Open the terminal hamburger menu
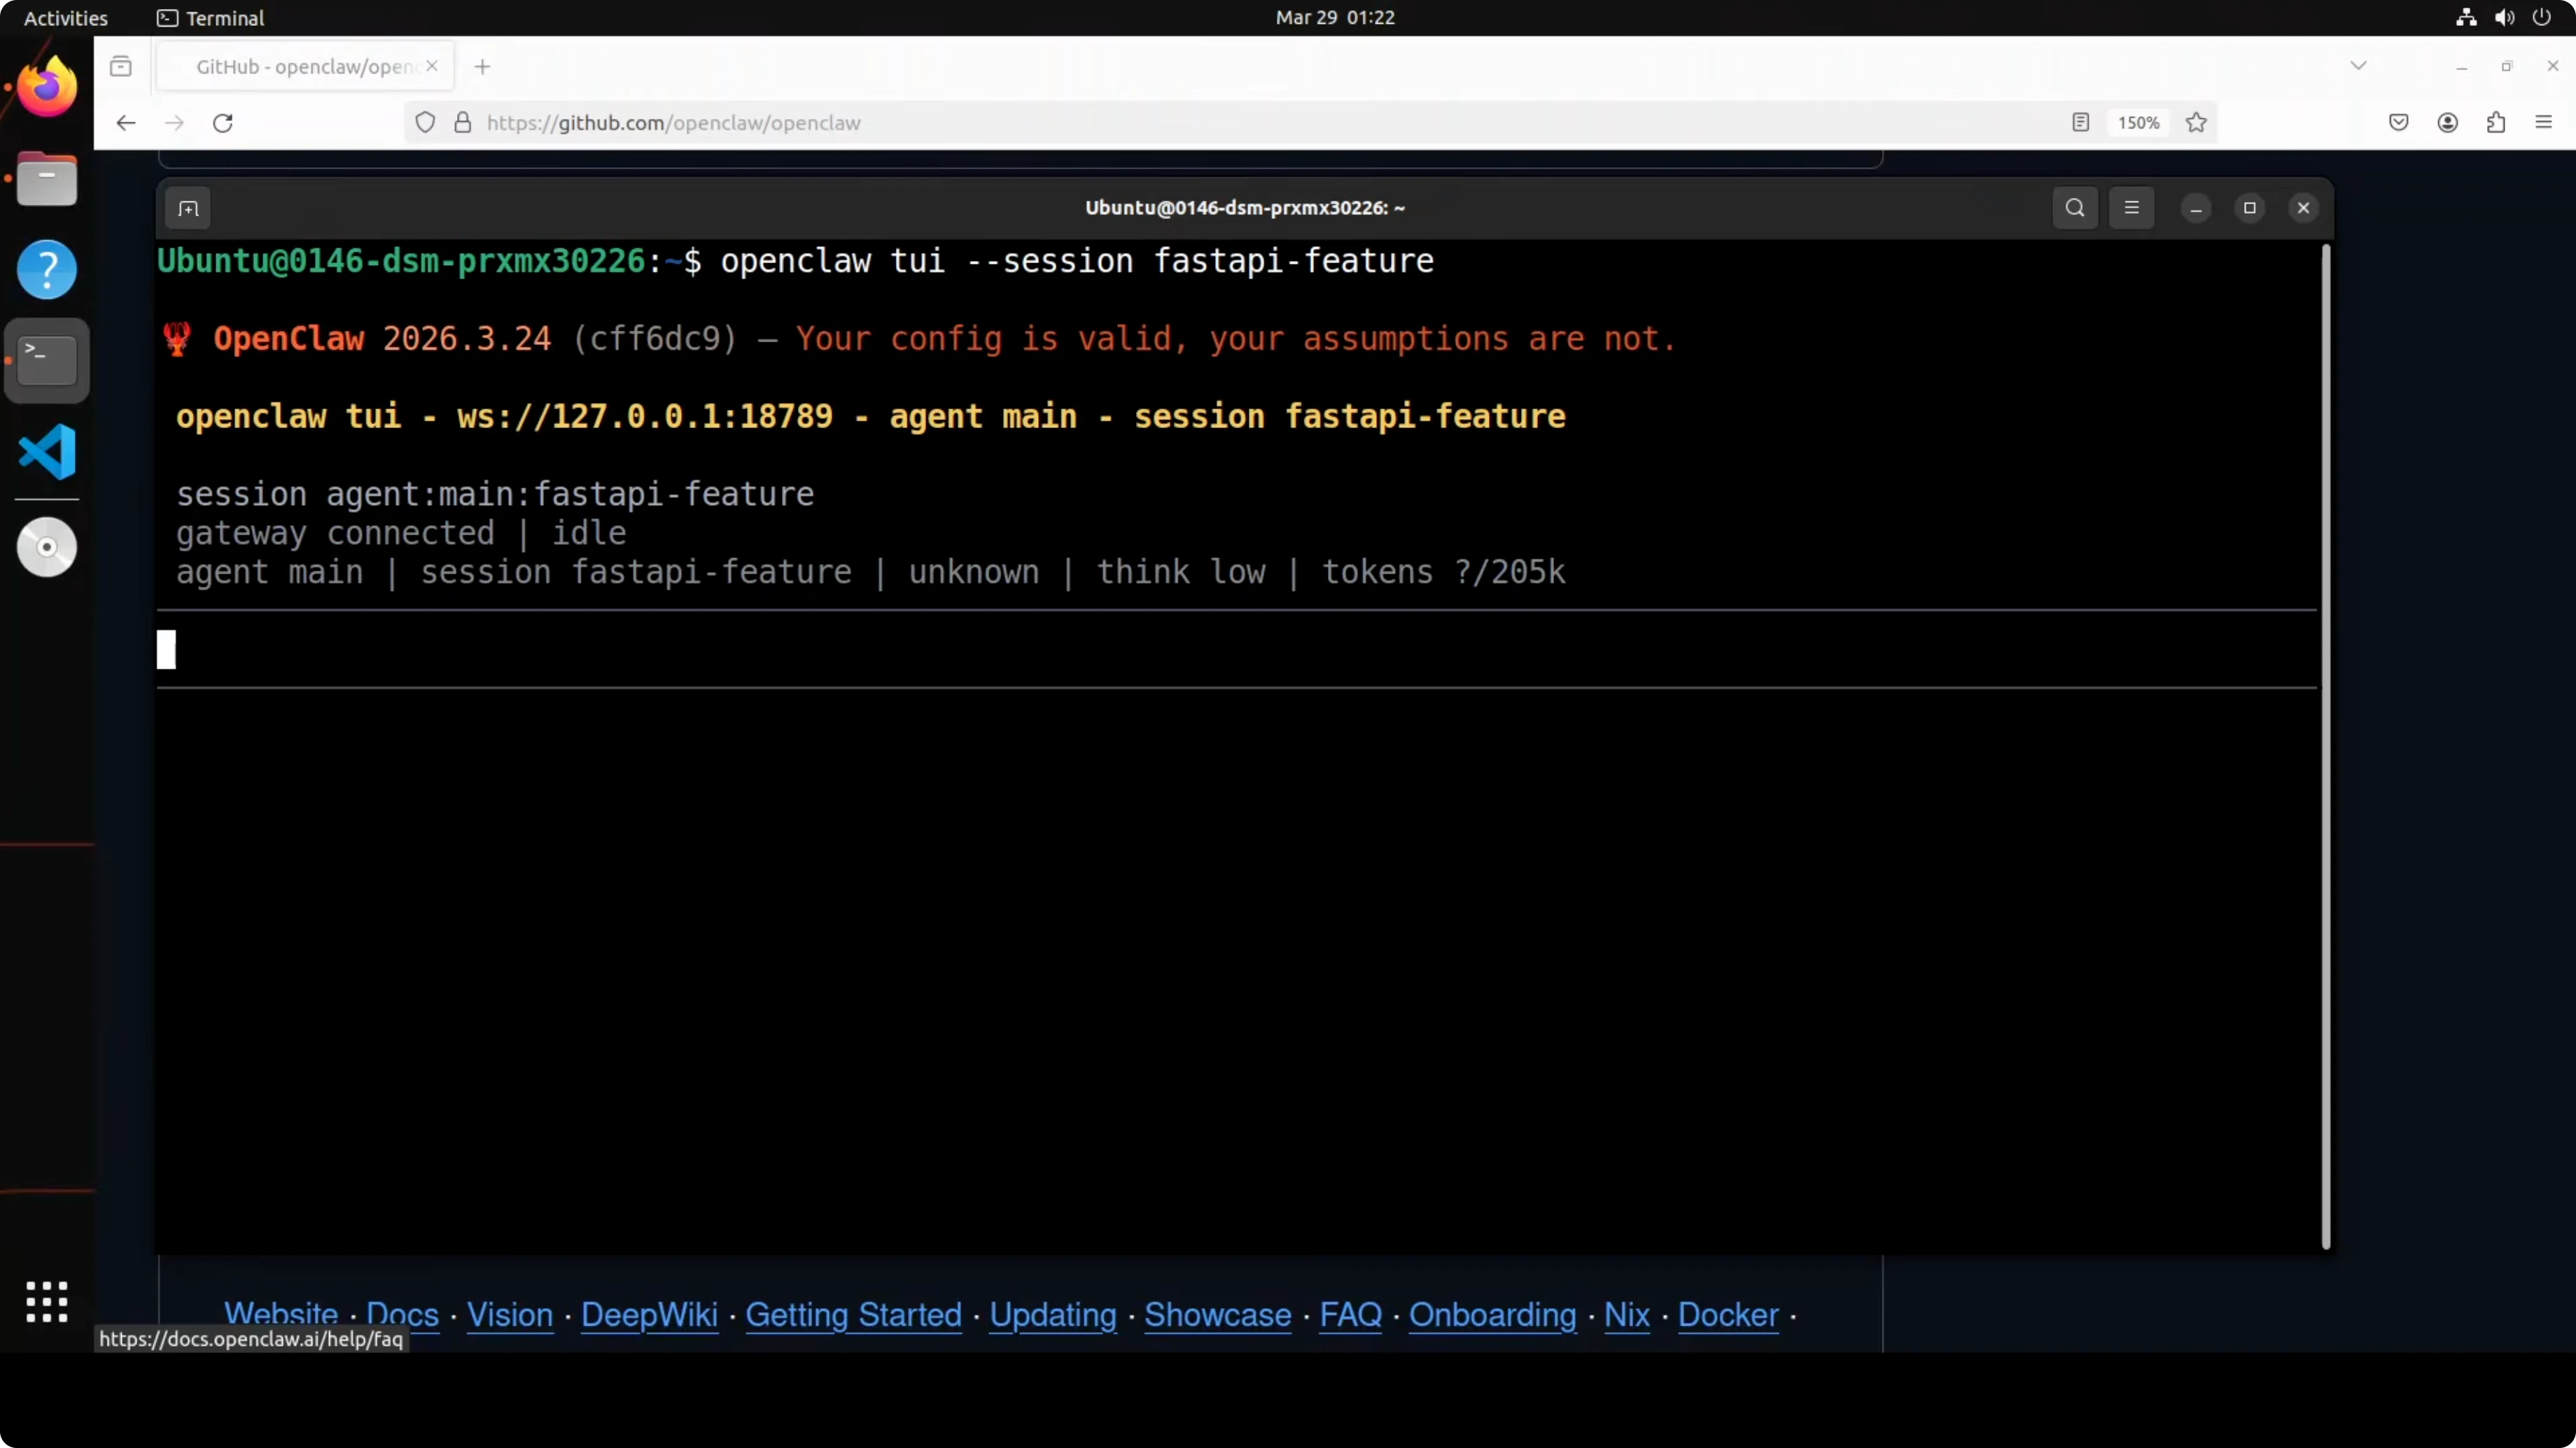The height and width of the screenshot is (1448, 2576). coord(2131,208)
